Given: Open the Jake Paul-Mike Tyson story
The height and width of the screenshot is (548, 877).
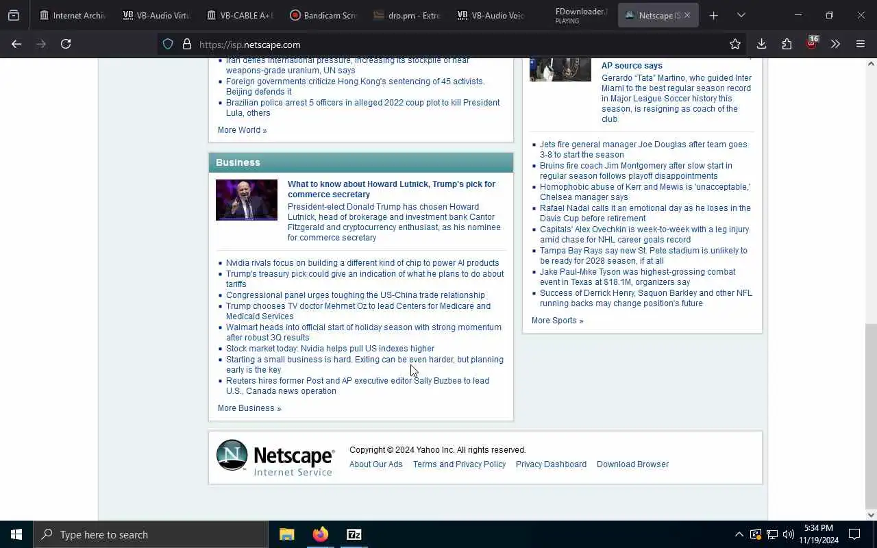Looking at the screenshot, I should coord(637,277).
